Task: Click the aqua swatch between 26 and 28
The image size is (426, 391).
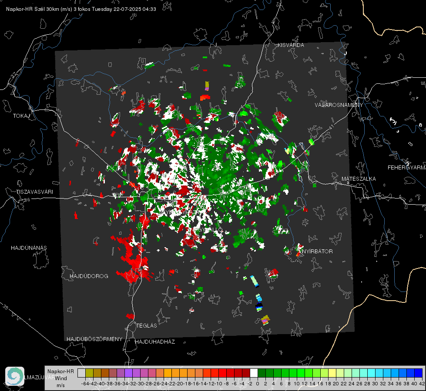Action: (364, 373)
